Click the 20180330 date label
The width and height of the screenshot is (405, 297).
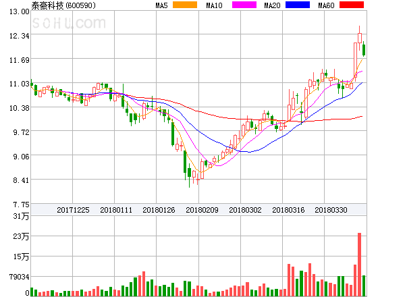coord(331,210)
